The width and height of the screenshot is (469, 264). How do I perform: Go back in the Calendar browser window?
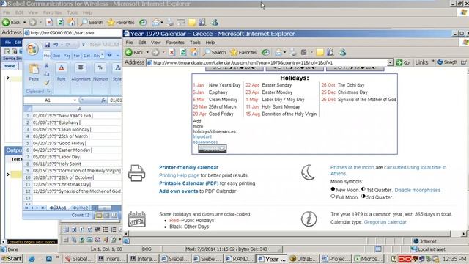[133, 52]
